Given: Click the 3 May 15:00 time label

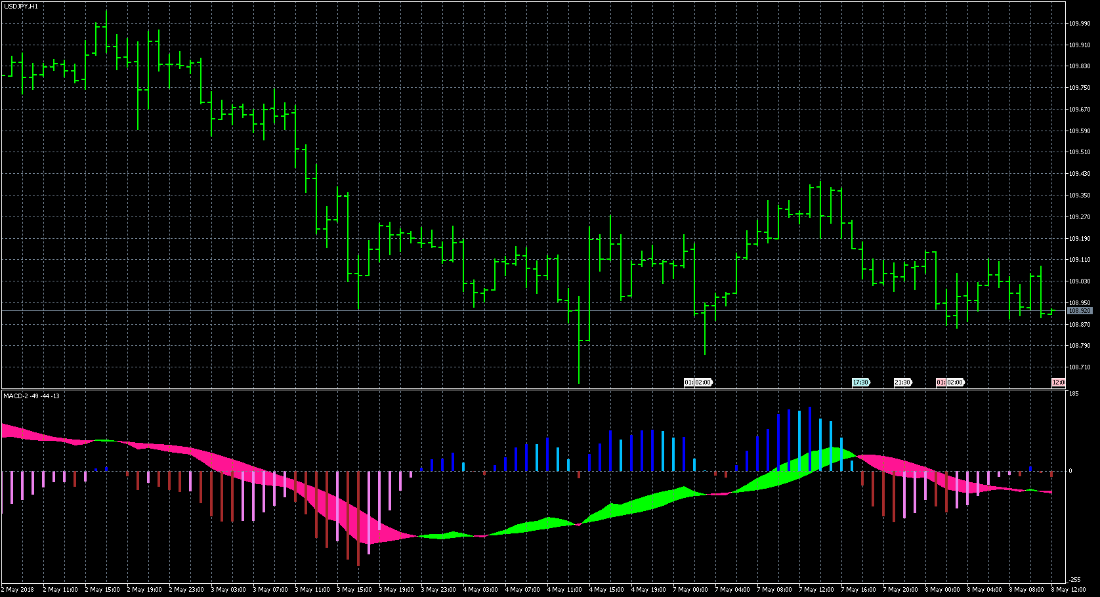Looking at the screenshot, I should [x=354, y=590].
